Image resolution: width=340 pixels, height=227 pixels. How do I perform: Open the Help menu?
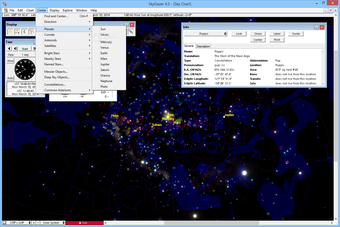point(94,10)
